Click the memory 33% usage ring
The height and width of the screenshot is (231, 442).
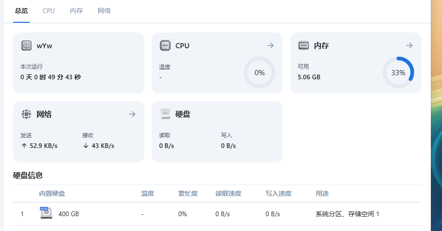398,72
